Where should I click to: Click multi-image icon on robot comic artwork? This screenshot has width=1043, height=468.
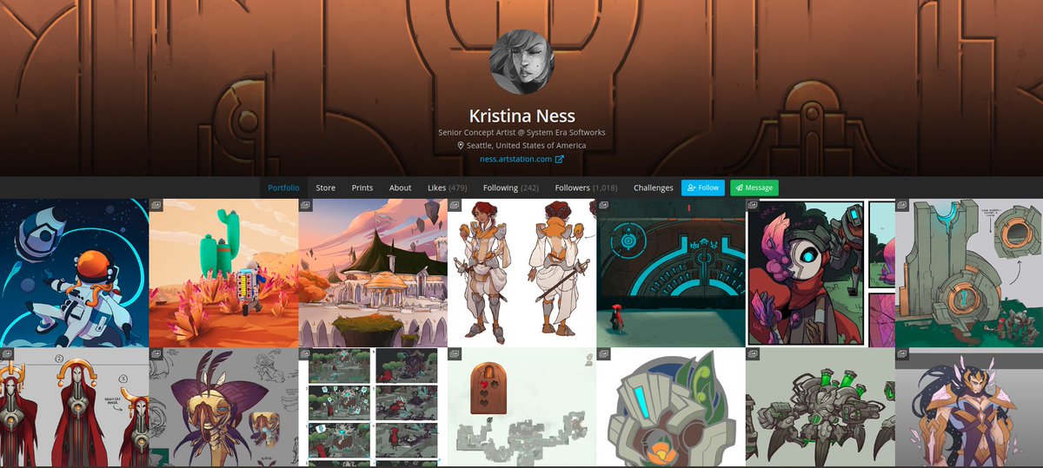coord(753,206)
